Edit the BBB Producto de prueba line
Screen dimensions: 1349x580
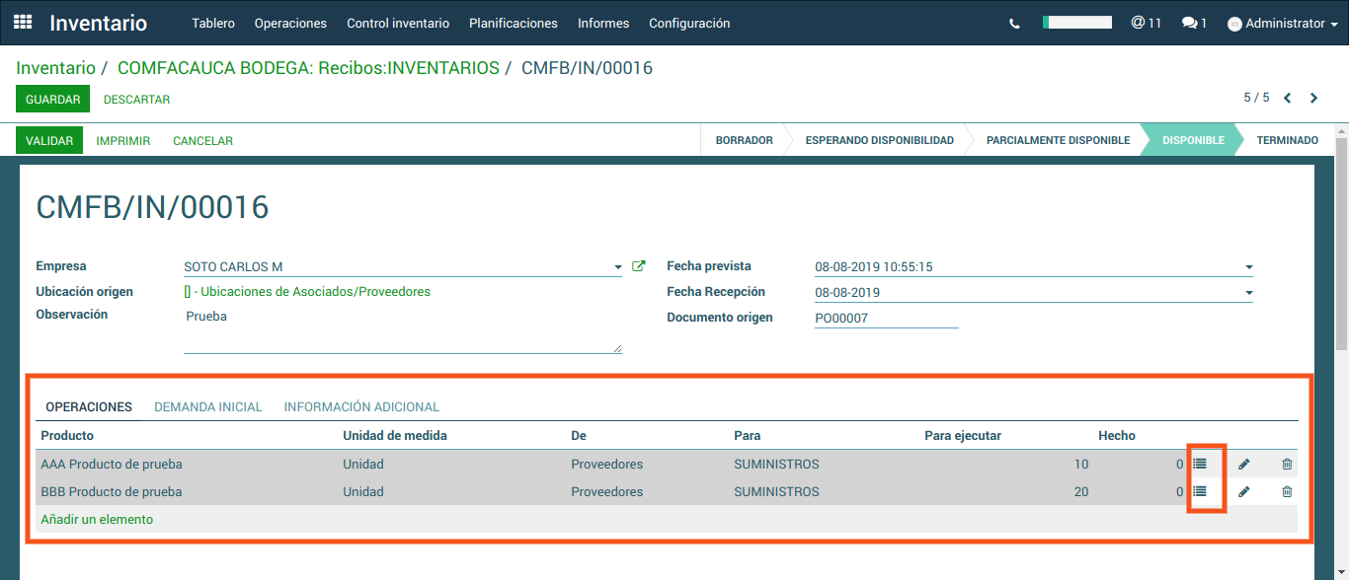click(x=1245, y=491)
